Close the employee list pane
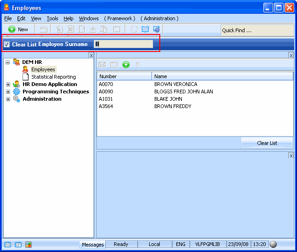 pyautogui.click(x=291, y=56)
